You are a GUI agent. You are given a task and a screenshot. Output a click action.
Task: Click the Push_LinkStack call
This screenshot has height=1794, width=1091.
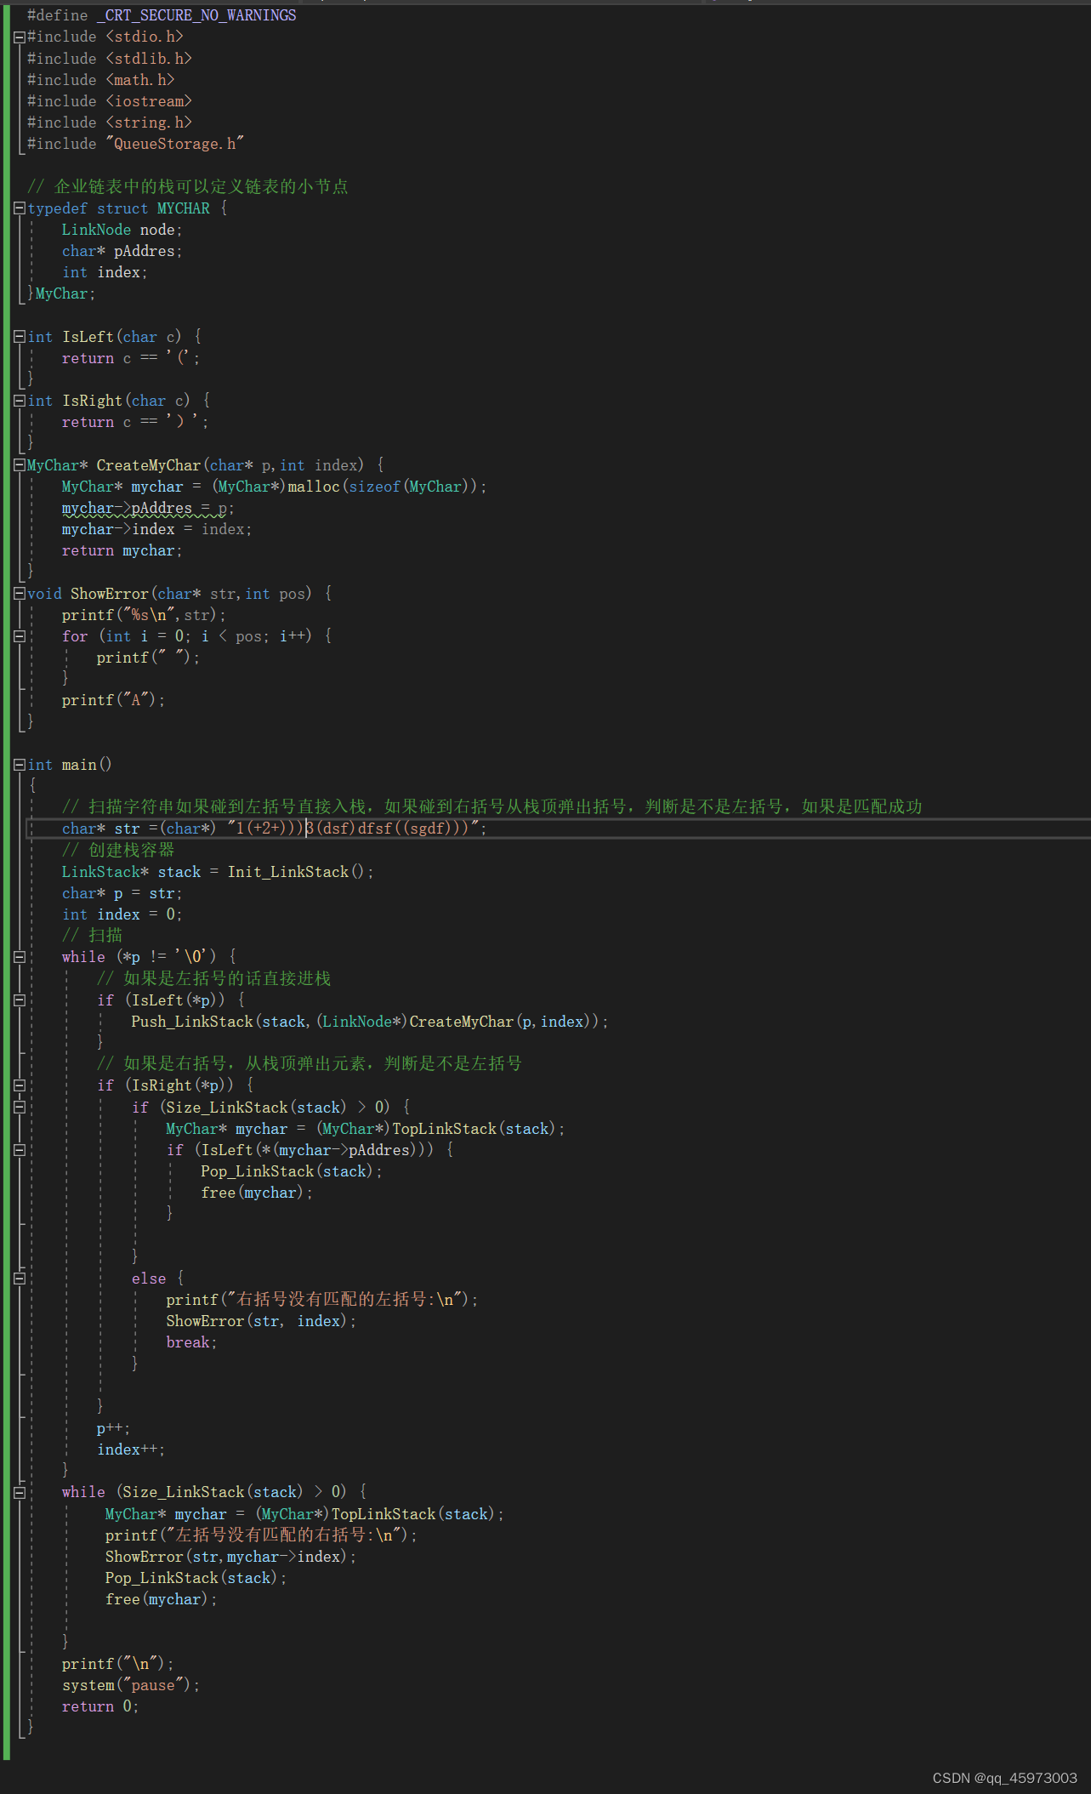[x=369, y=1022]
